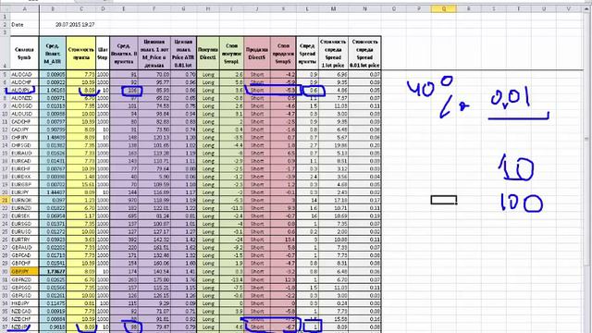
Task: Click the Step header cell
Action: tap(103, 54)
